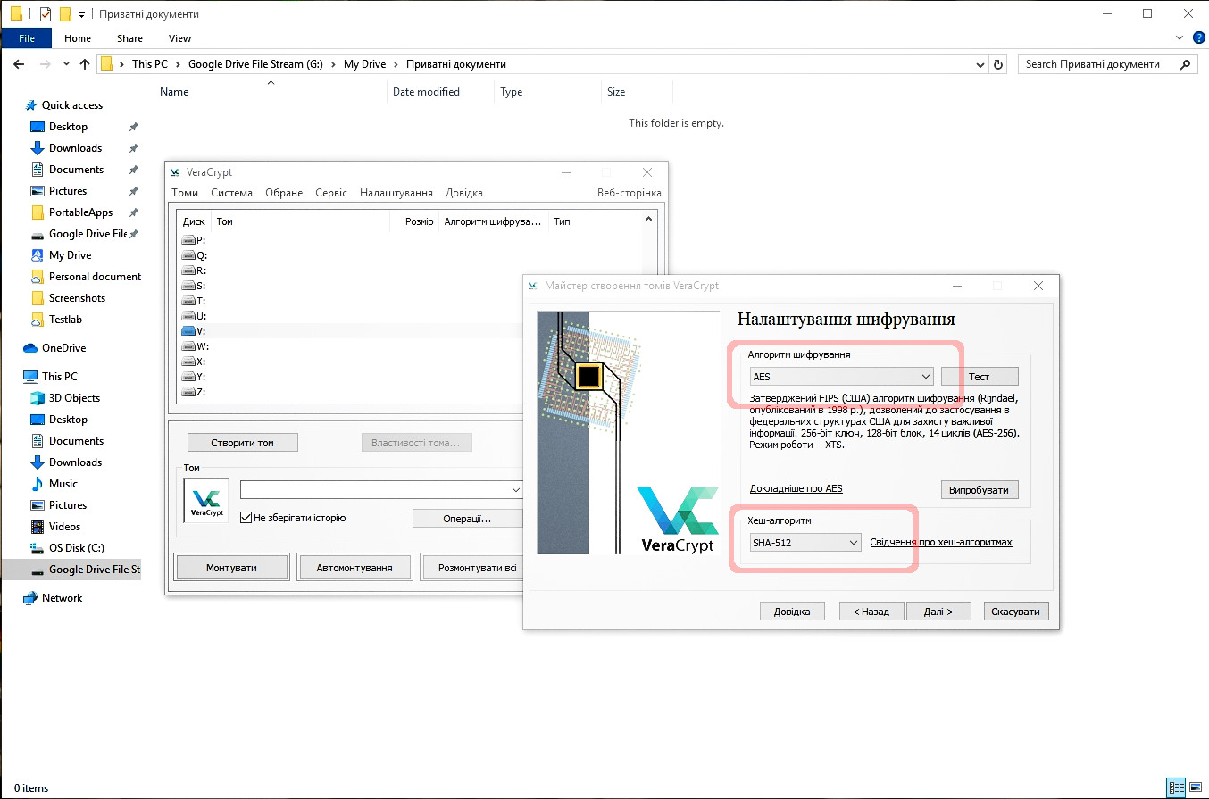Screen dimensions: 1209x799
Task: Open 'Свідчення про хеш-алгоритмах' link
Action: coord(941,542)
